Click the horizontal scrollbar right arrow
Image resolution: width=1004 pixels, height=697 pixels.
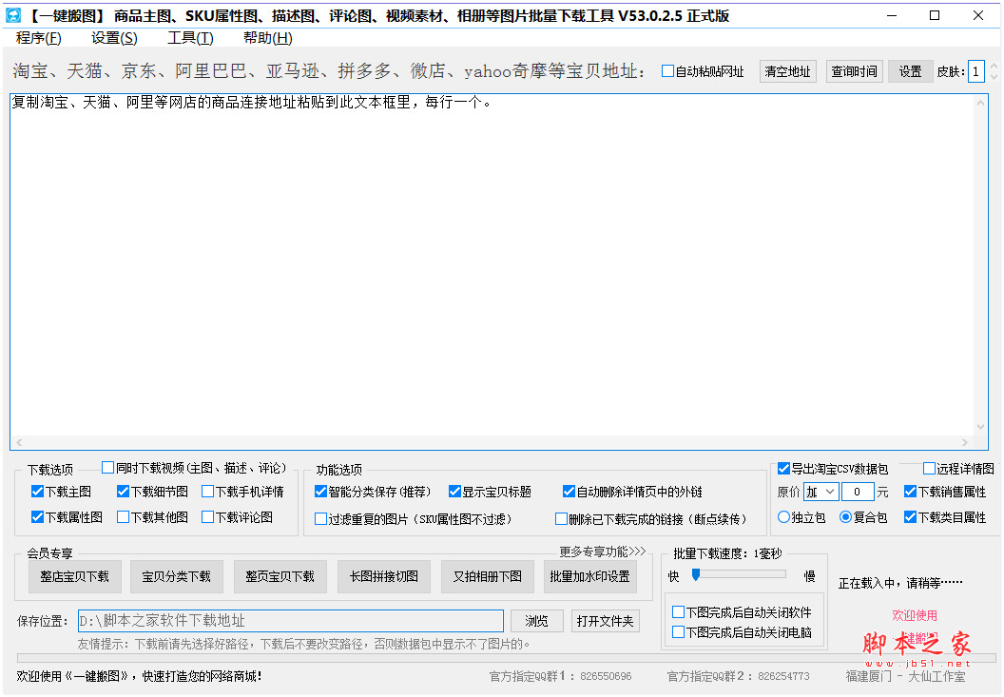click(x=965, y=443)
